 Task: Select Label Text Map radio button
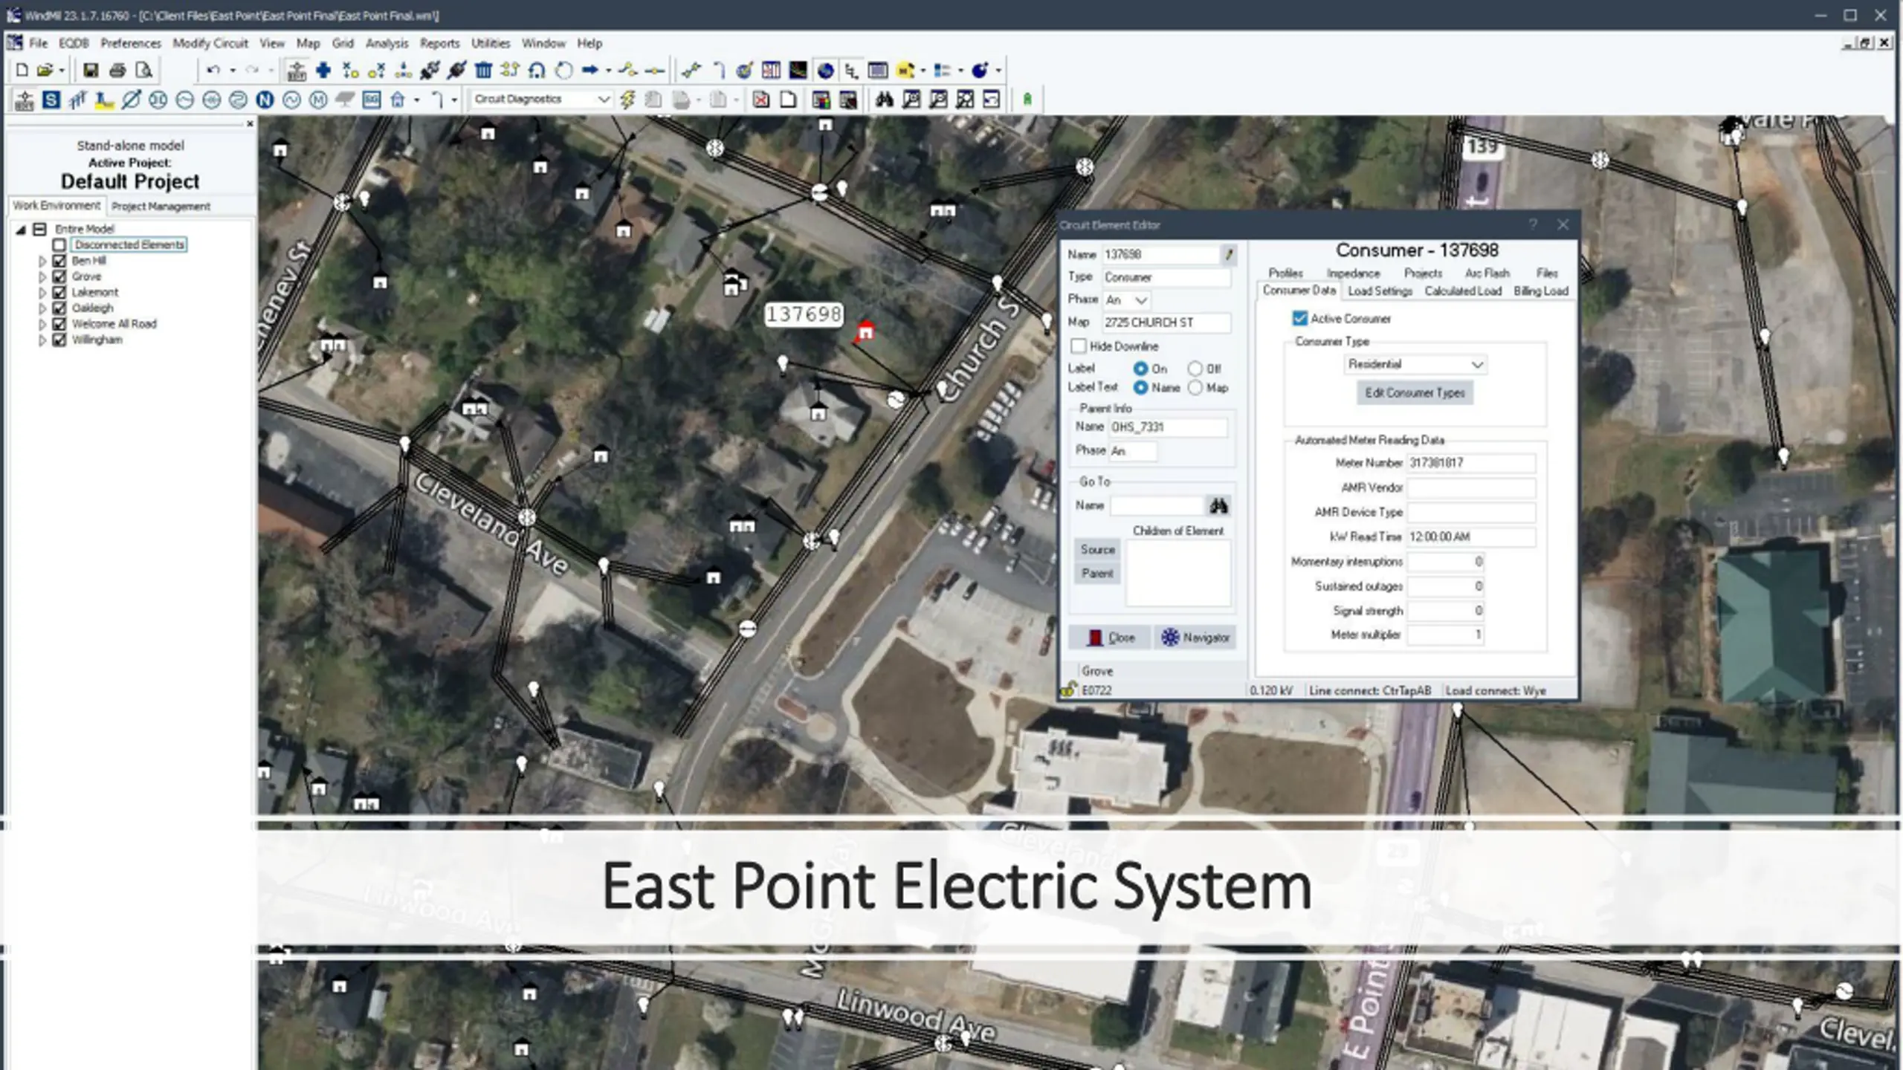[1195, 388]
